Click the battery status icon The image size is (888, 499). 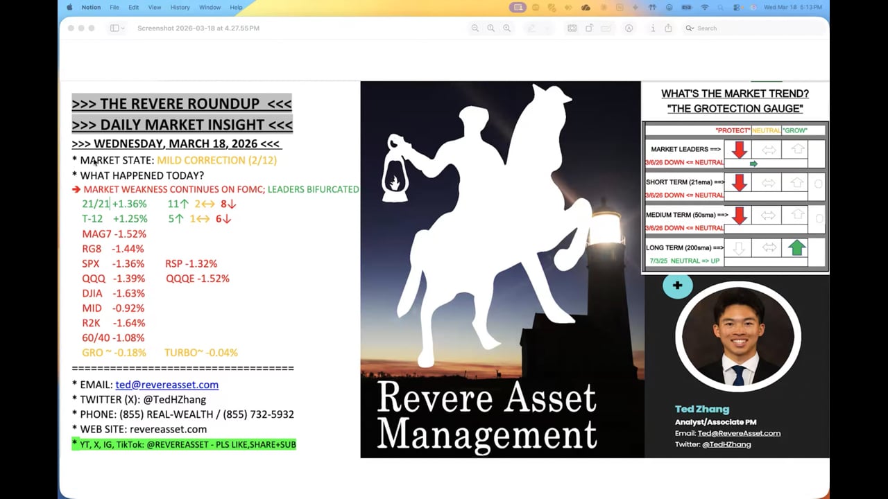[688, 7]
